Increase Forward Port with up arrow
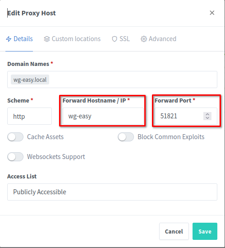The height and width of the screenshot is (248, 225). 207,114
